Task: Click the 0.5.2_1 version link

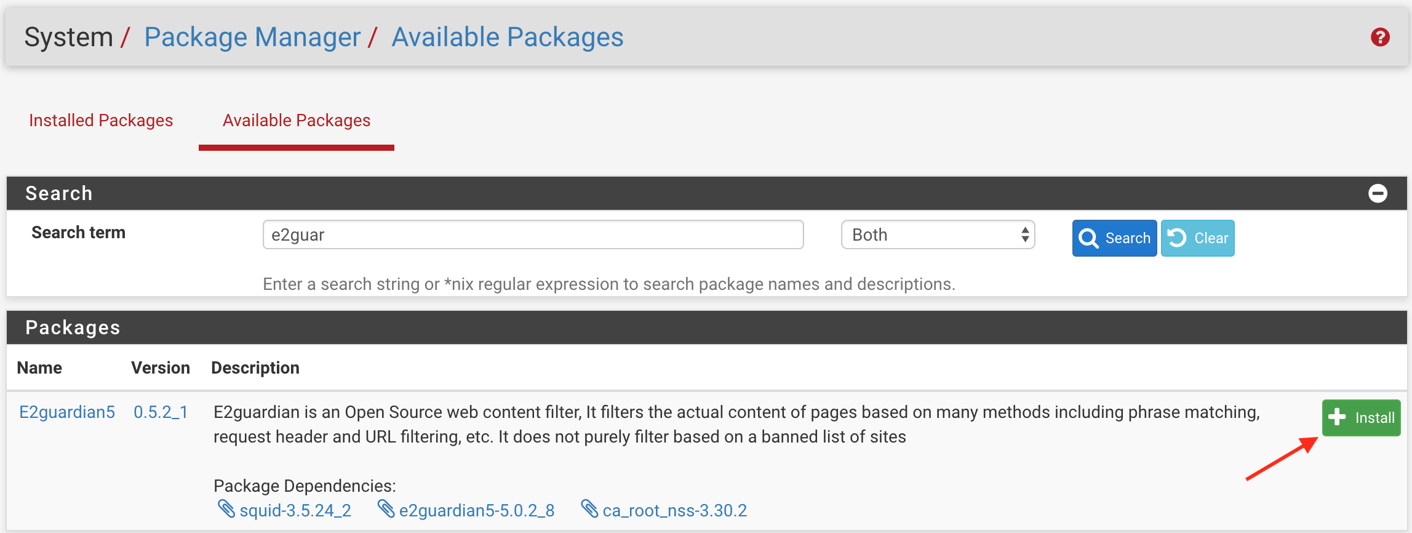Action: tap(161, 412)
